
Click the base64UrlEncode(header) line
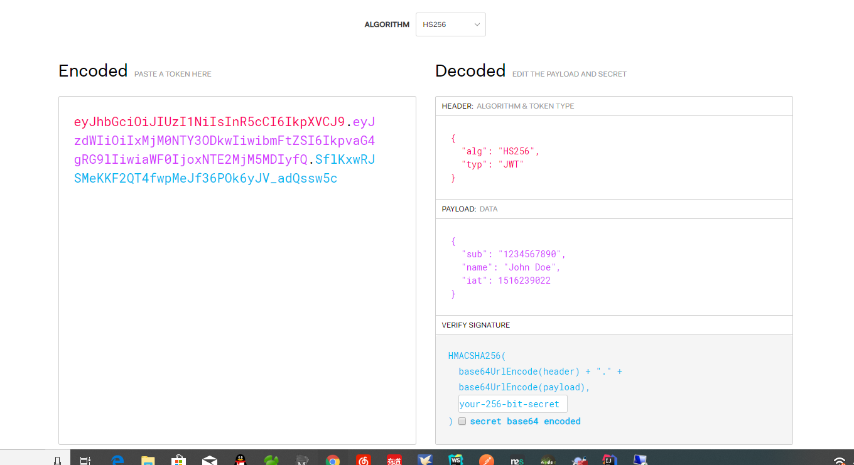point(540,371)
